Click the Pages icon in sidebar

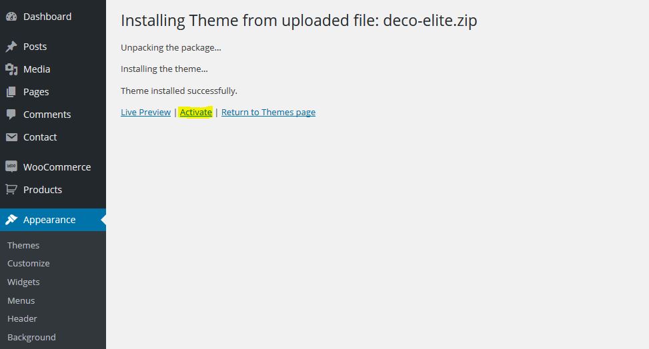coord(11,92)
